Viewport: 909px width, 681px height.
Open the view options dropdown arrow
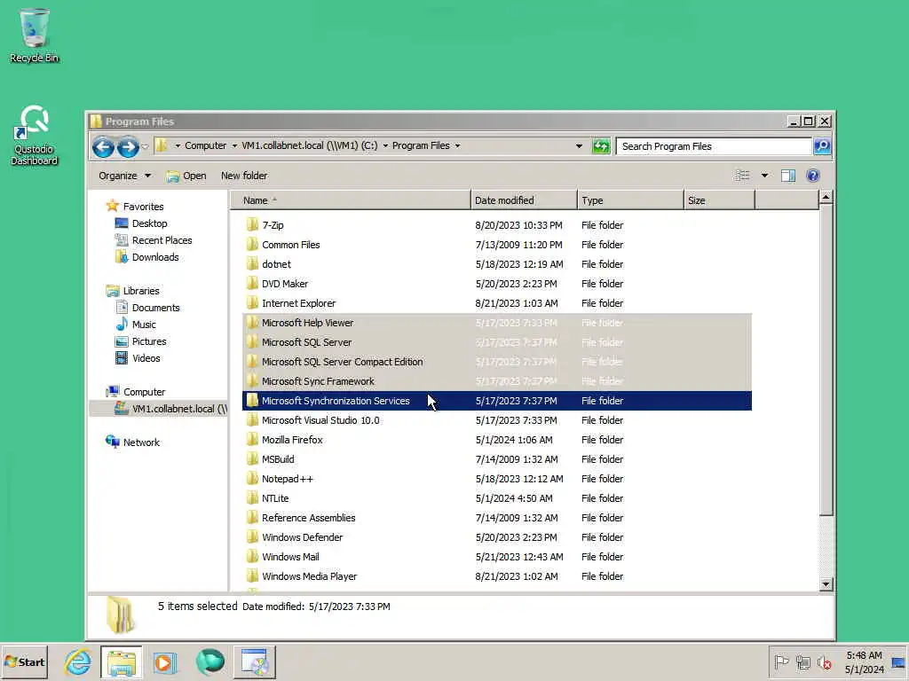tap(764, 176)
